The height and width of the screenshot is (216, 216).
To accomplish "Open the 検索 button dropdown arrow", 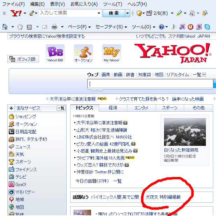I will click(128, 13).
